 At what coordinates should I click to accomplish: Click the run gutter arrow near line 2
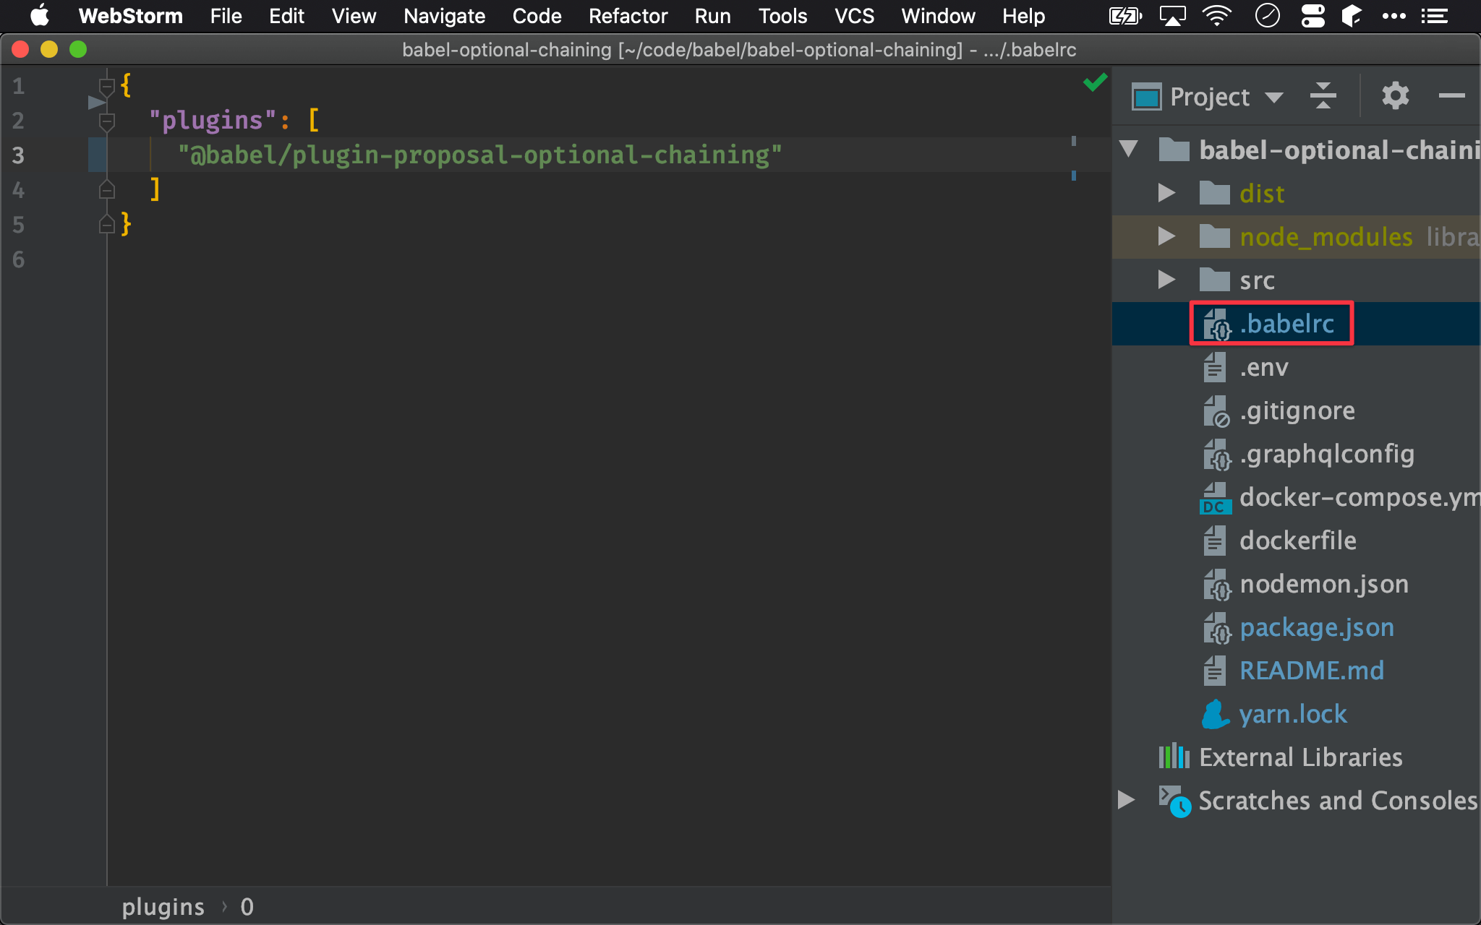coord(97,103)
